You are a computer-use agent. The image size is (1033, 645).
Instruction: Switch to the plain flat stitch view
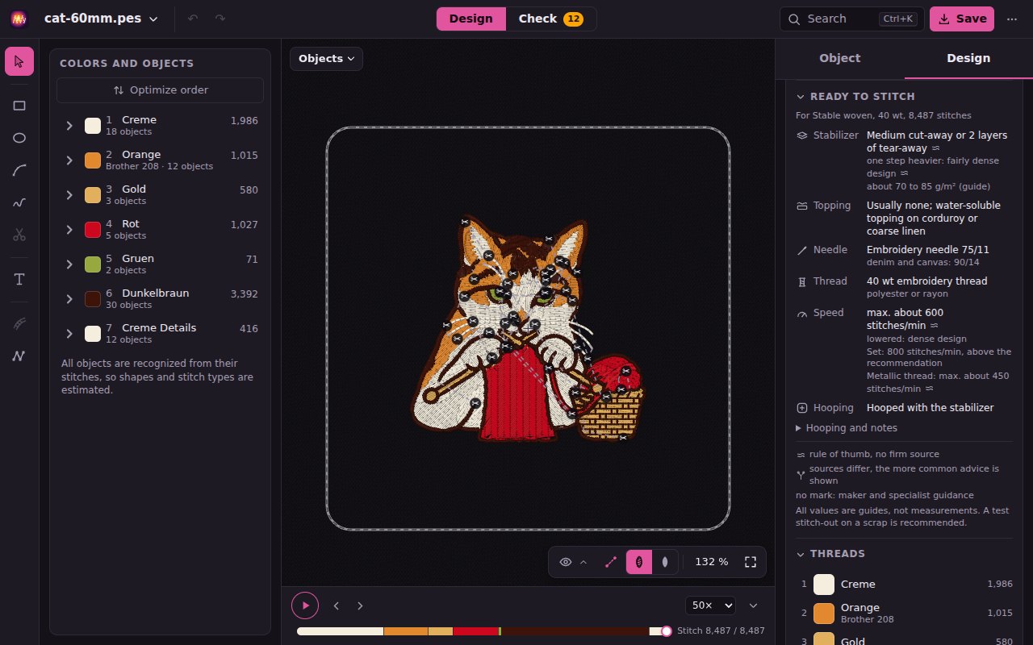[665, 562]
